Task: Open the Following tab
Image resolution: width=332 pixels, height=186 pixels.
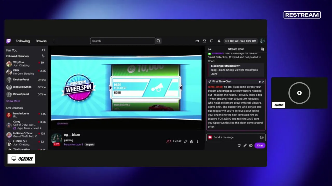Action: point(23,41)
